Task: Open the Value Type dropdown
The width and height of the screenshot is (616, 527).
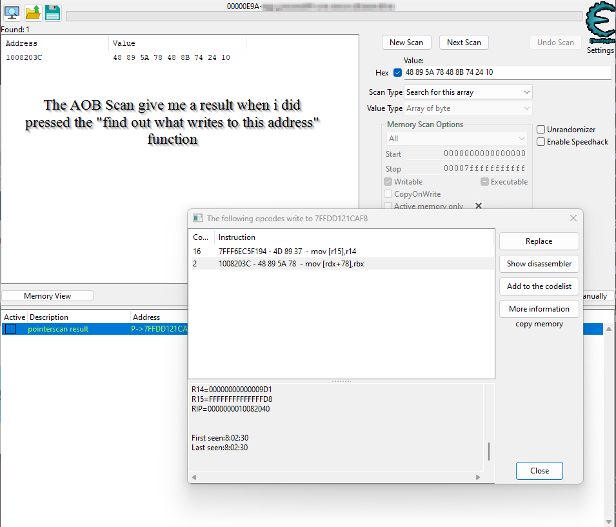Action: pyautogui.click(x=468, y=108)
